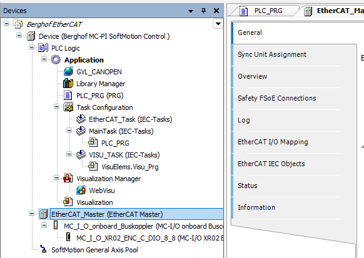364x258 pixels.
Task: Select VisuElems.Visu_Prg tree item
Action: (x=129, y=167)
